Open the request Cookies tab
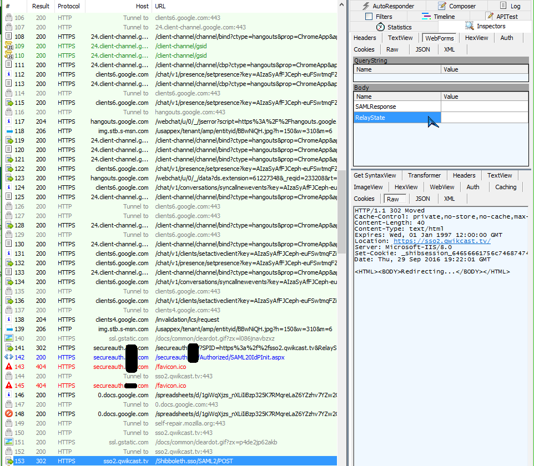Screen dimensions: 534x466 [x=364, y=49]
